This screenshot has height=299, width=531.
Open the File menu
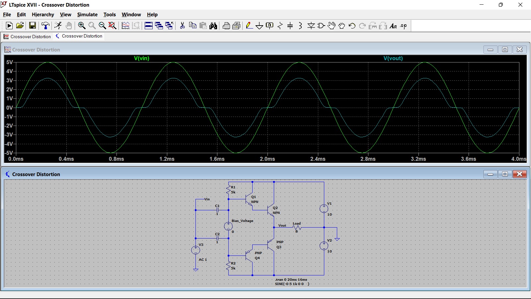(x=7, y=15)
